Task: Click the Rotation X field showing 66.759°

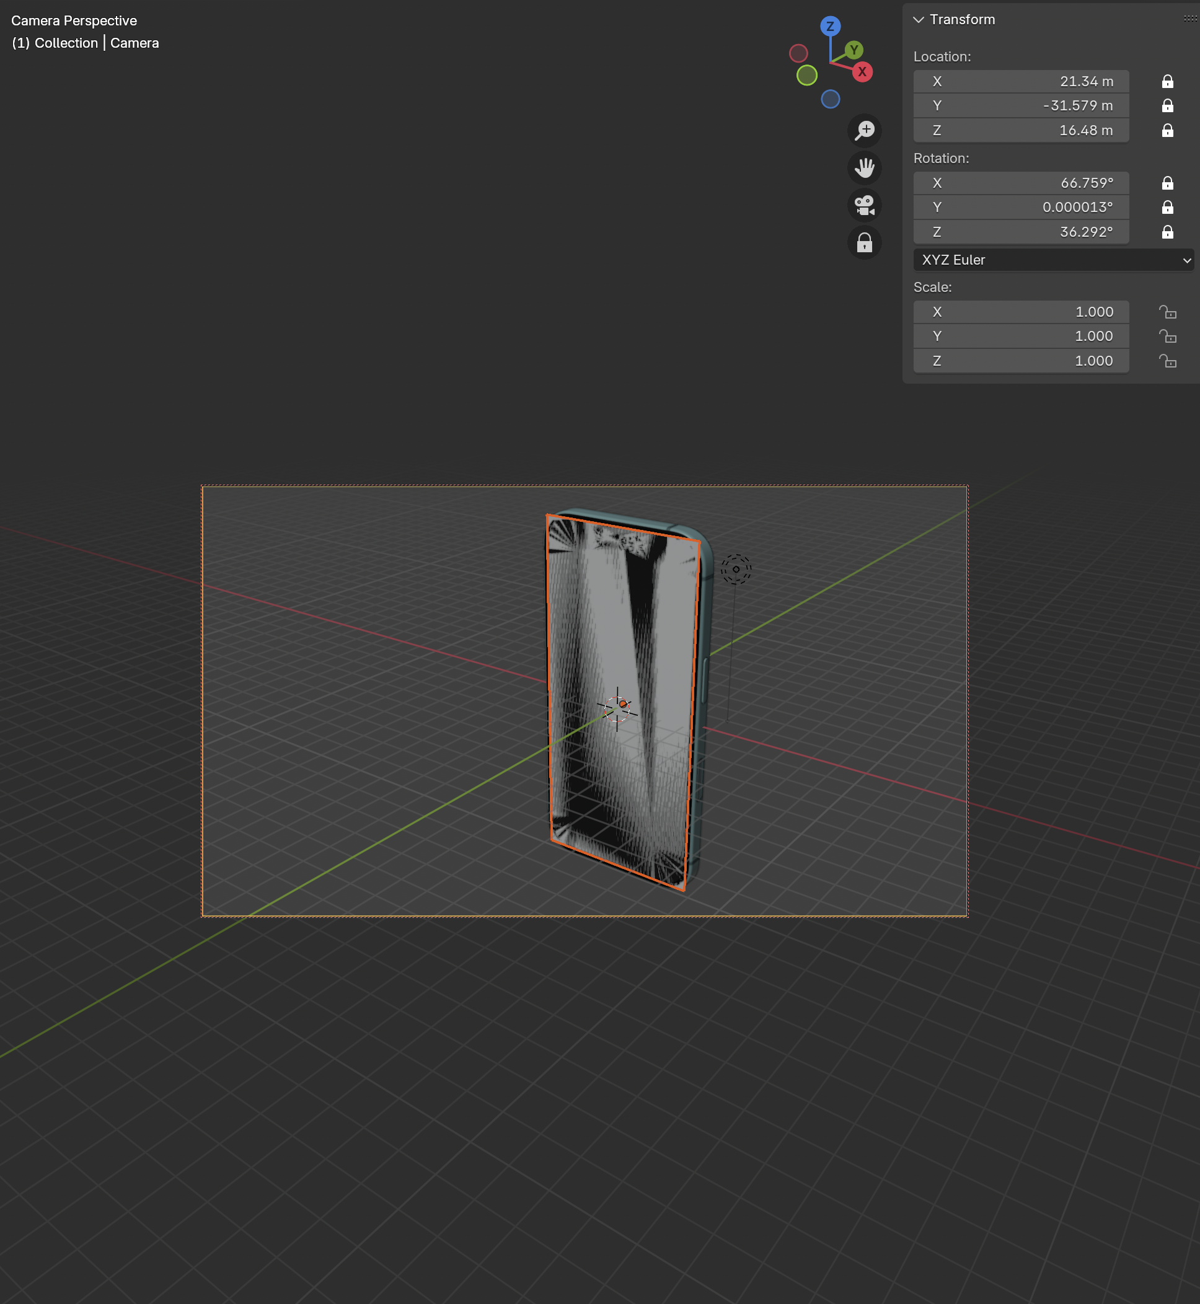Action: [1021, 183]
